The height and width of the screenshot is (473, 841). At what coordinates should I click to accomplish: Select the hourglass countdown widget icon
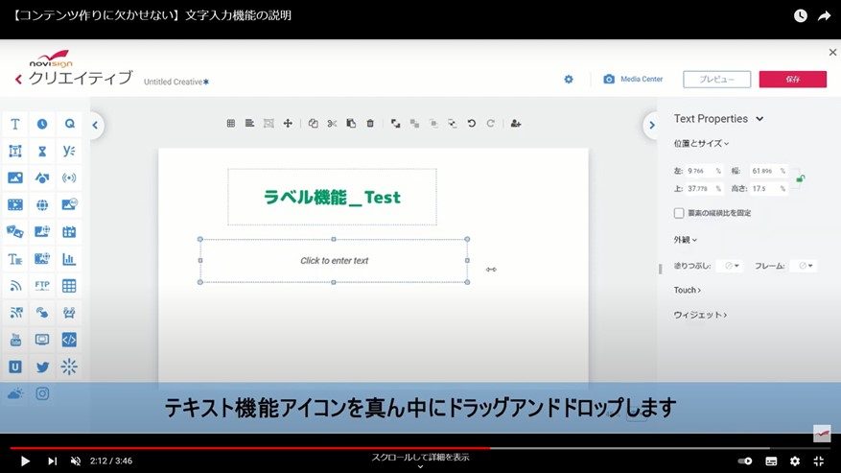tap(42, 151)
